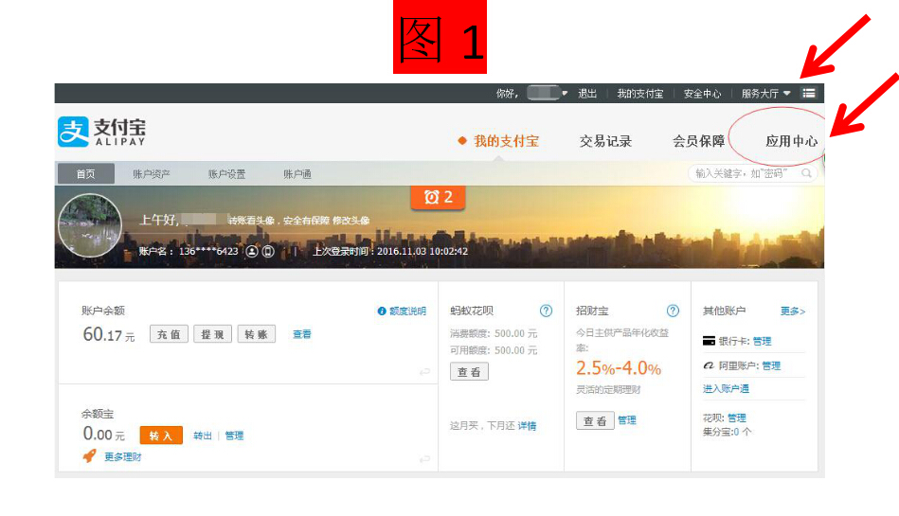This screenshot has width=899, height=516.
Task: Open 我的支付宝 main navigation tab
Action: click(x=506, y=141)
